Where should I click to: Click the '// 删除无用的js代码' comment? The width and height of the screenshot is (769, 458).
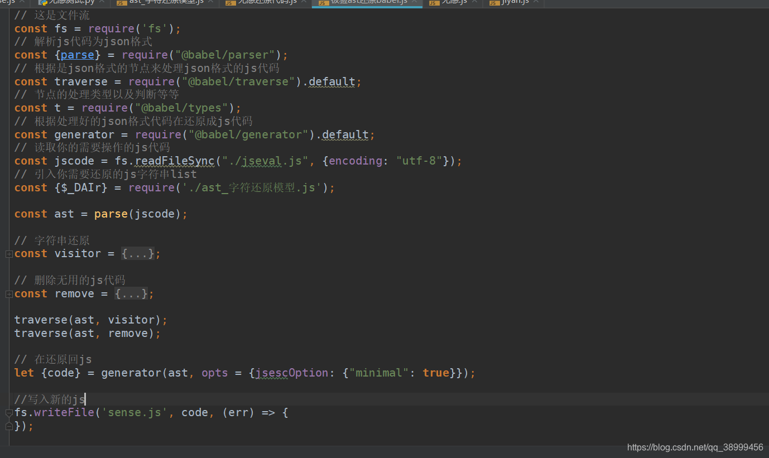[70, 280]
